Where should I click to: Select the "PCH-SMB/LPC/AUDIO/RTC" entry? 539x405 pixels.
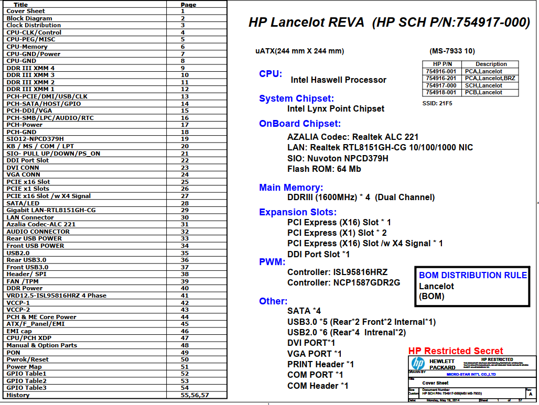tap(50, 117)
